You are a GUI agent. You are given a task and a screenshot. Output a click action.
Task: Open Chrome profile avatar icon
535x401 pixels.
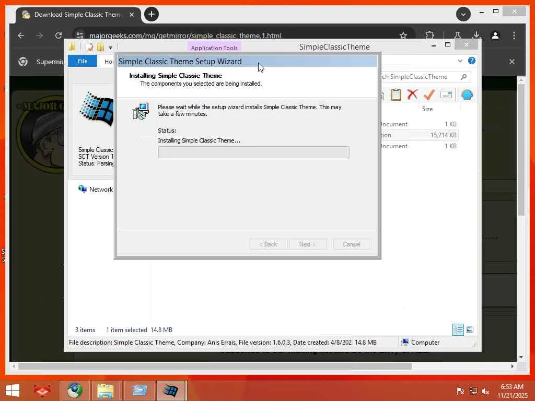495,36
